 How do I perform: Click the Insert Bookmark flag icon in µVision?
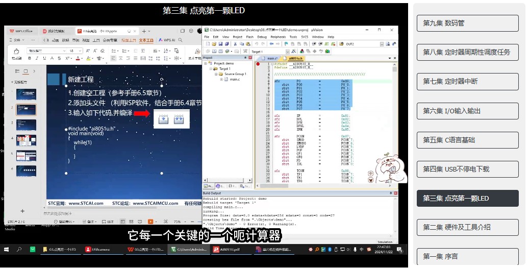pos(287,44)
